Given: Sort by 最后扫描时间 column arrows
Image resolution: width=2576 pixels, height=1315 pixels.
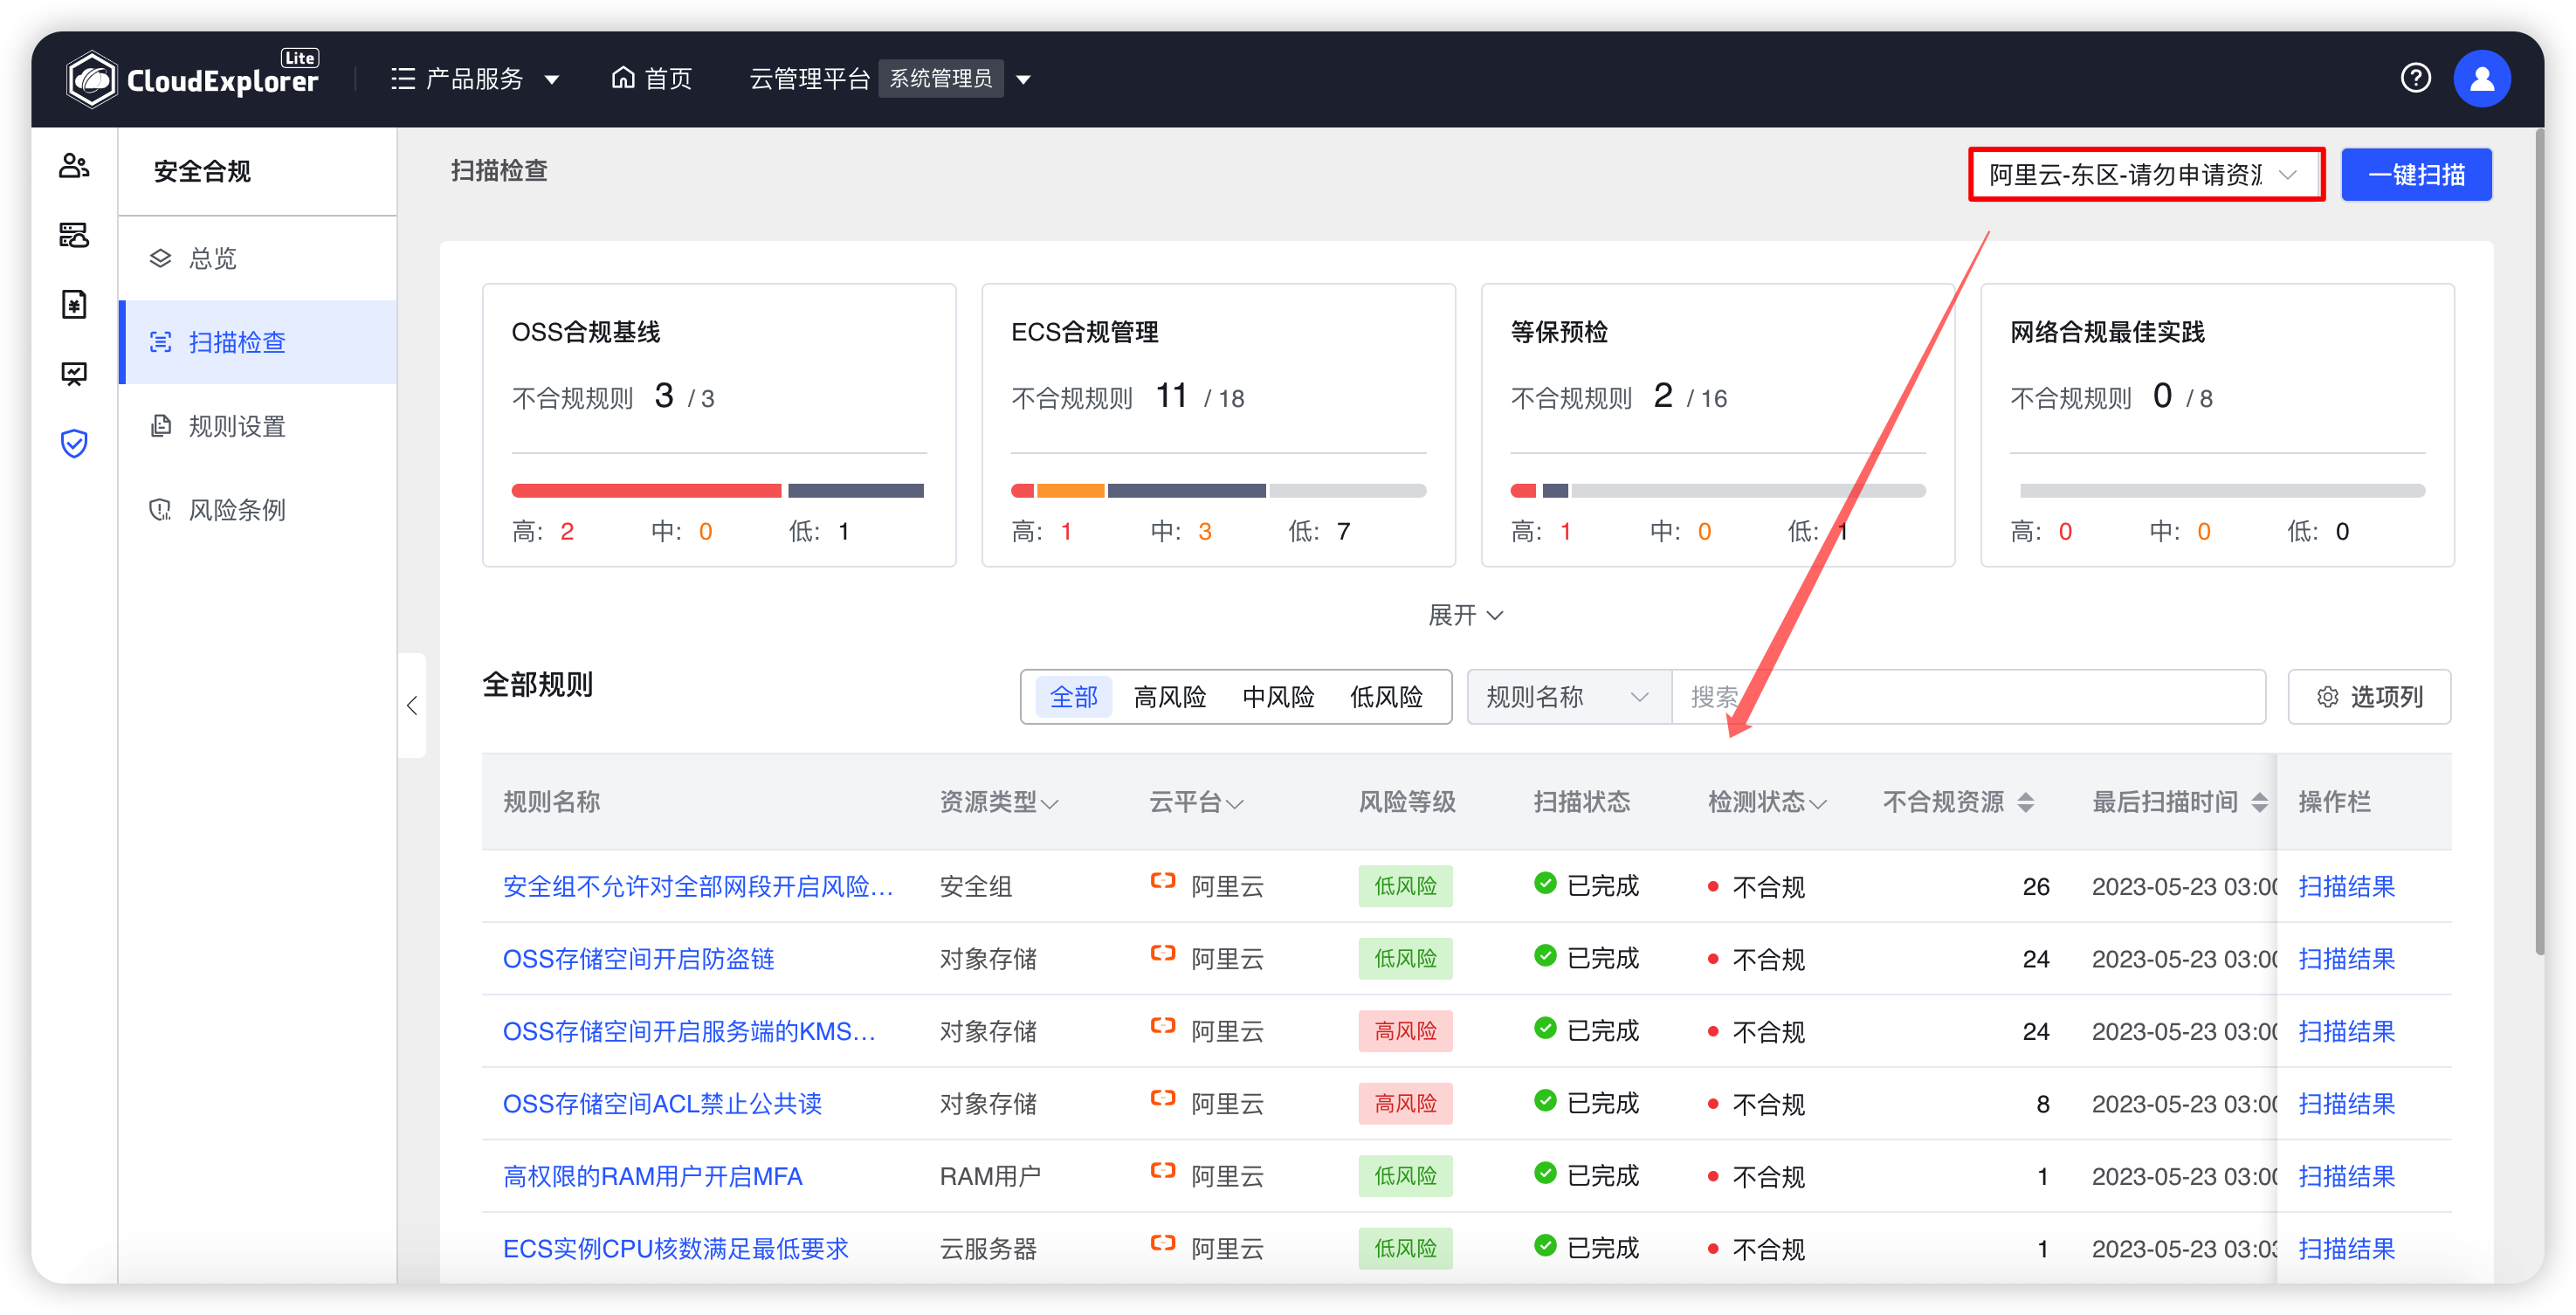Looking at the screenshot, I should [2259, 802].
